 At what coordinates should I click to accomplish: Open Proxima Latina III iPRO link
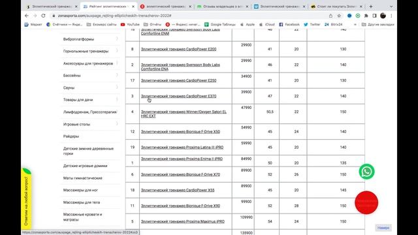[x=182, y=147]
